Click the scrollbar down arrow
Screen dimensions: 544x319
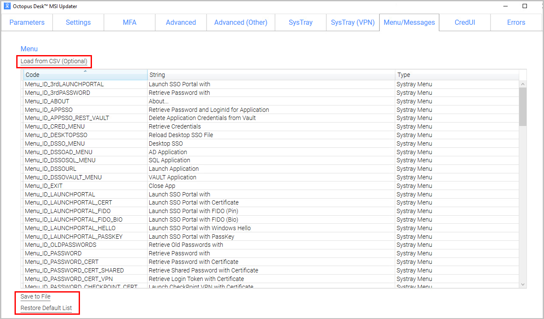pos(523,284)
